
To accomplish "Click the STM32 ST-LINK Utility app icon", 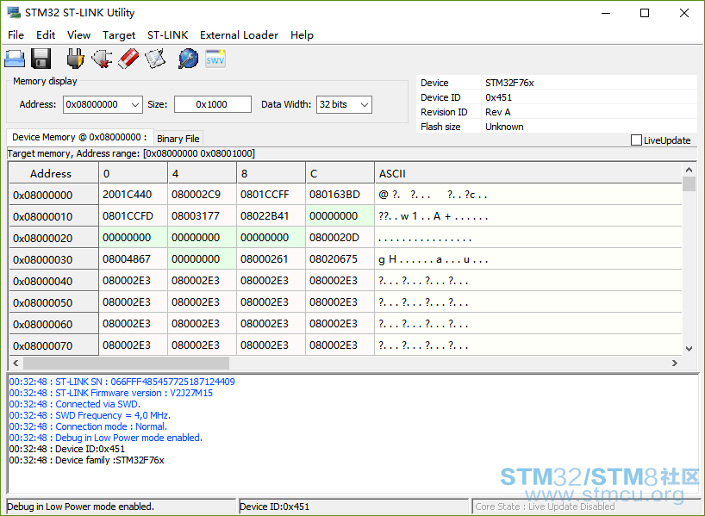I will click(x=14, y=13).
